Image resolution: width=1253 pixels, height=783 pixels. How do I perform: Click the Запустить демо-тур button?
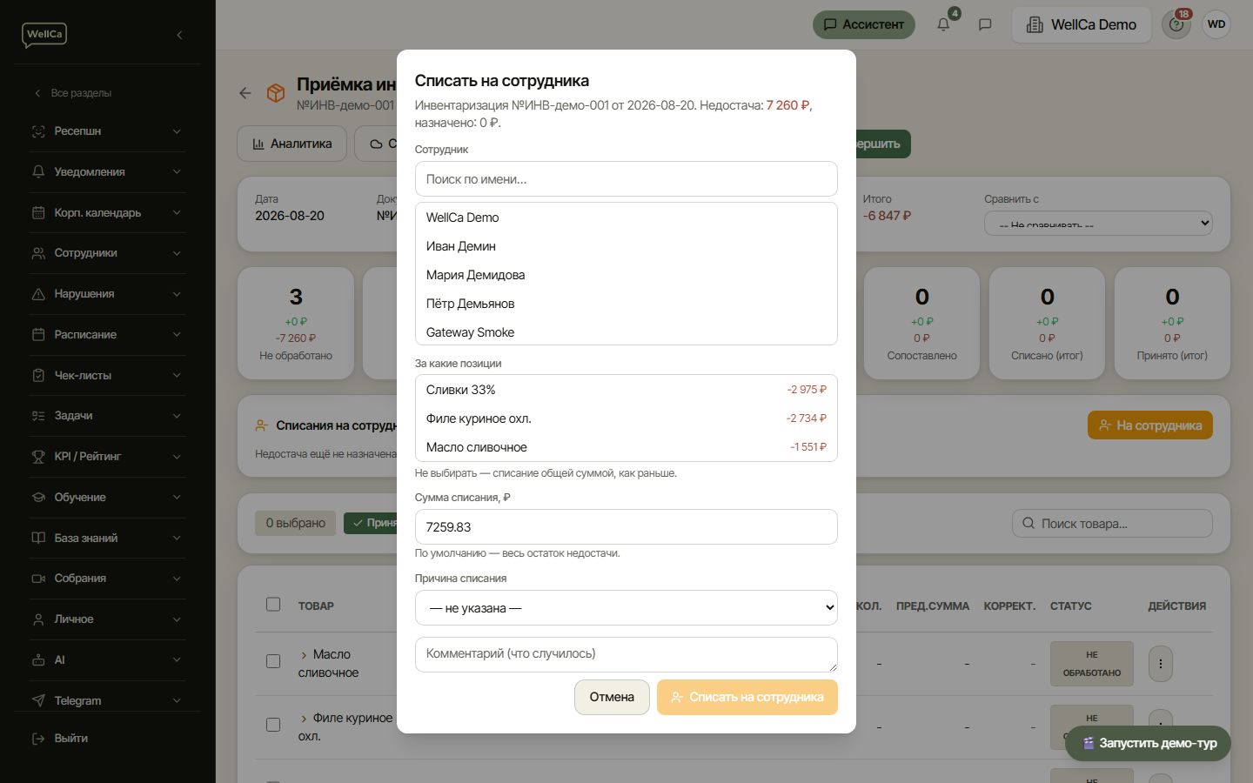(1148, 744)
